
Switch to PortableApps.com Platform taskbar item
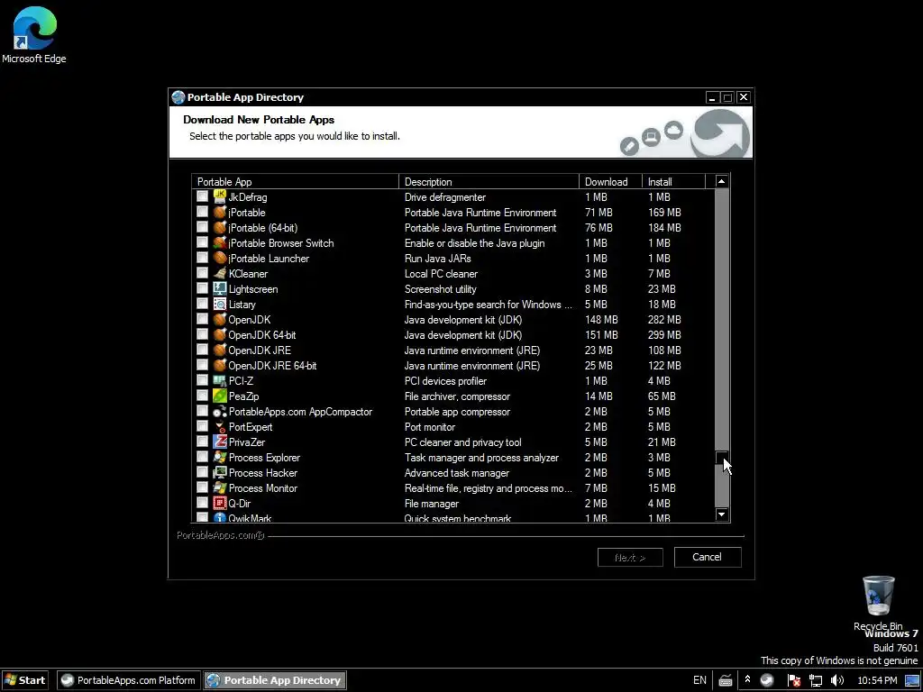pos(129,680)
